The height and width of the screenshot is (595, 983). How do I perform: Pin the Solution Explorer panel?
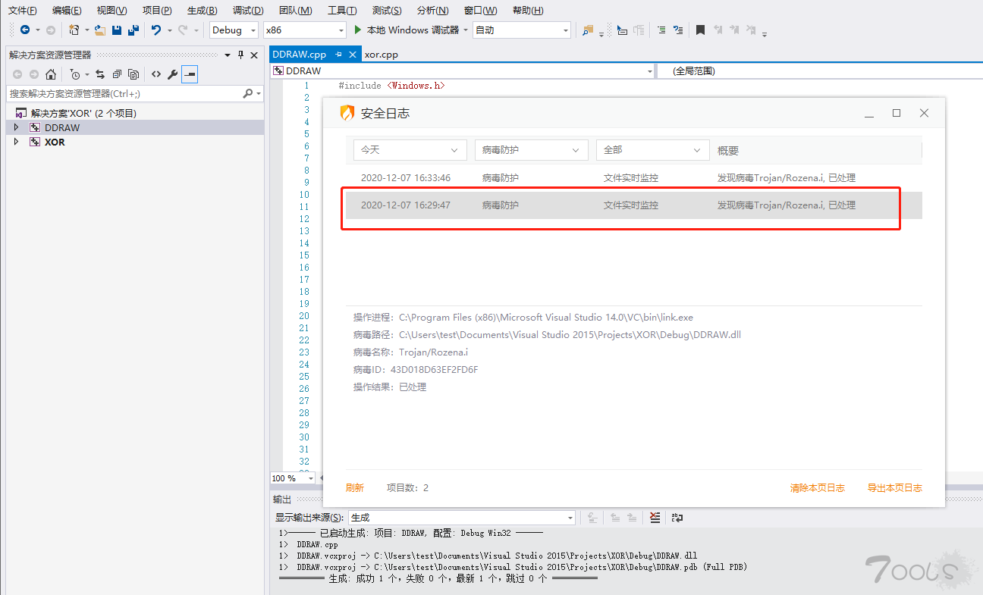(241, 55)
